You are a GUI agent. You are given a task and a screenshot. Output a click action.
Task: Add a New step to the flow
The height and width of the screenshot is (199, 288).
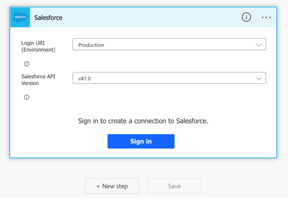[112, 186]
